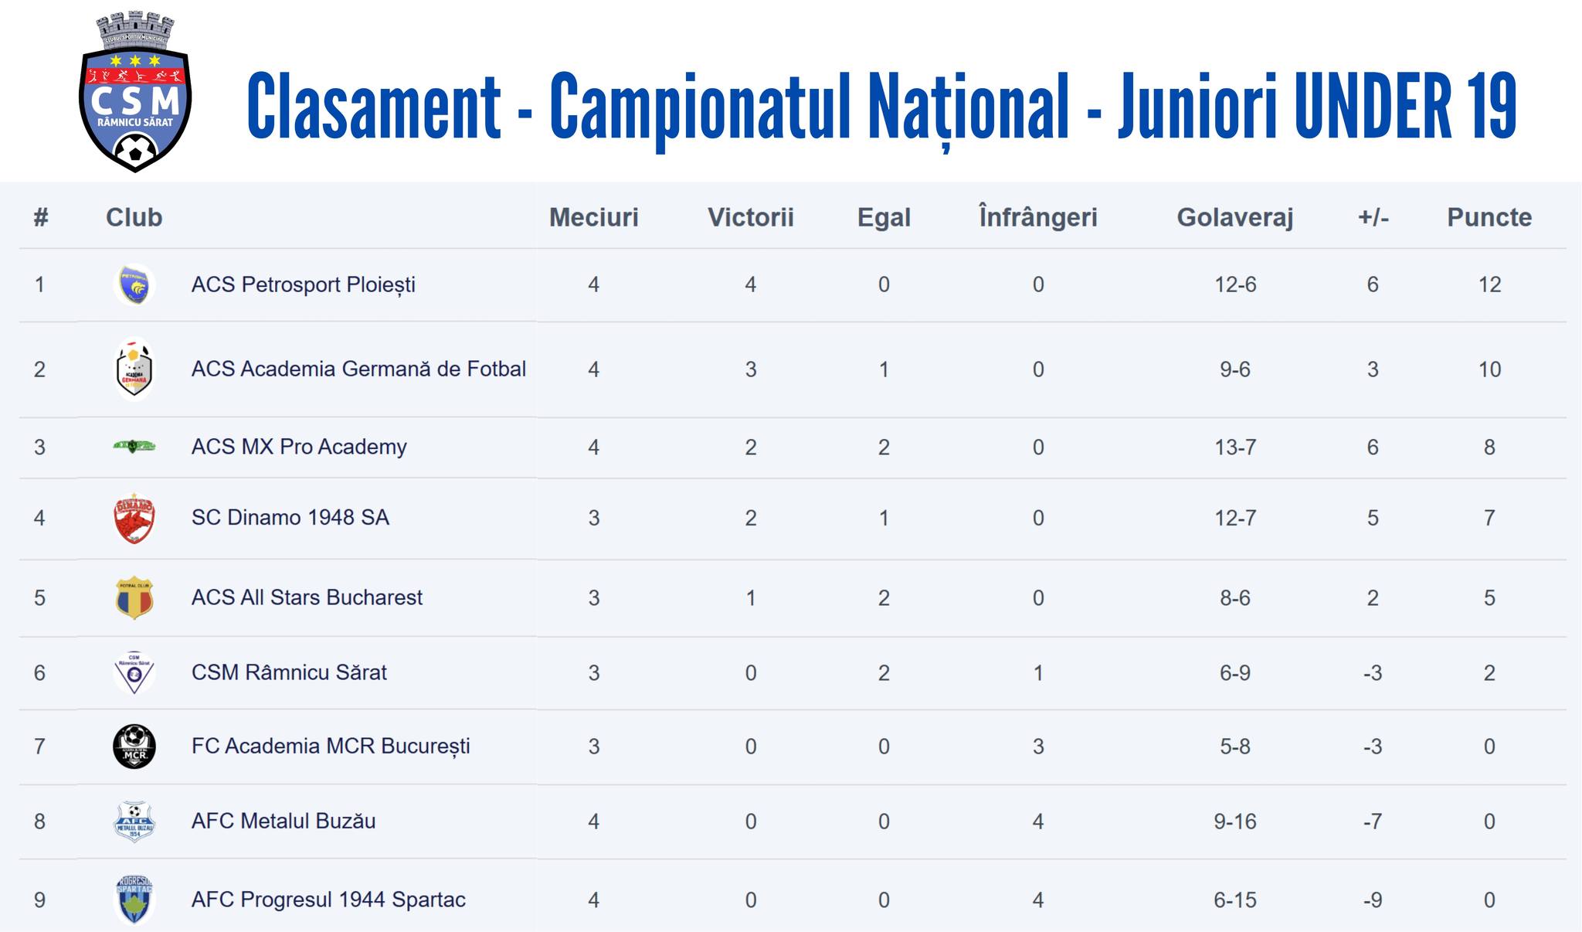Sort by the Meciuri column header
The image size is (1582, 932).
593,217
